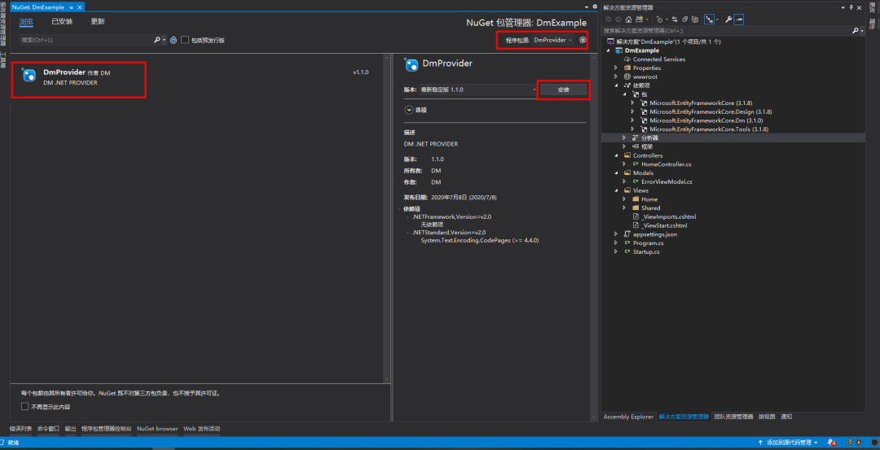
Task: Expand Microsoft.EntityFrameworkCore.Dm (3.1.0) package
Action: [633, 120]
